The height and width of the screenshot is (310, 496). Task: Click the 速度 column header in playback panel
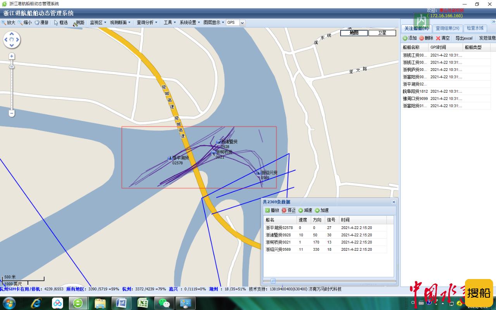[x=304, y=220]
